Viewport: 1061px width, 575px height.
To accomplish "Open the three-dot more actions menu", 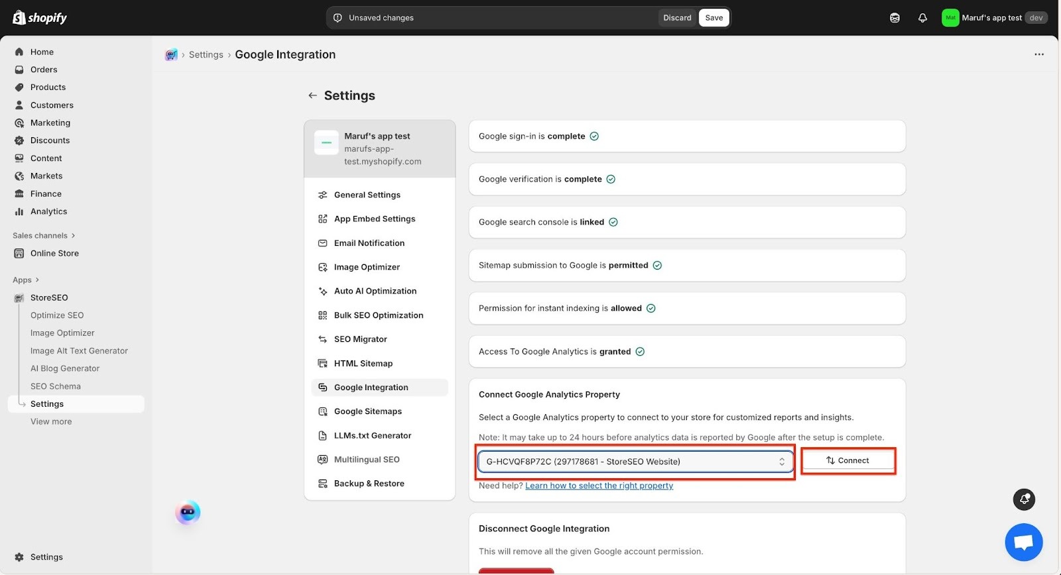I will [1039, 54].
